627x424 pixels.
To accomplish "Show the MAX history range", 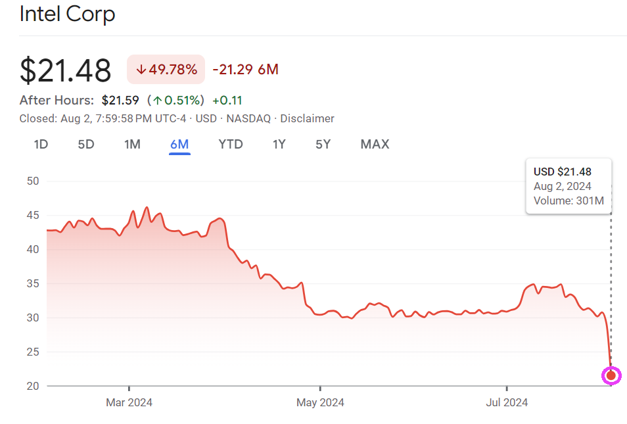I will point(375,144).
